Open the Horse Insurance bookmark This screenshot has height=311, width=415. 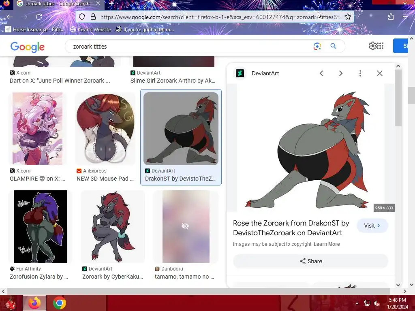(35, 29)
